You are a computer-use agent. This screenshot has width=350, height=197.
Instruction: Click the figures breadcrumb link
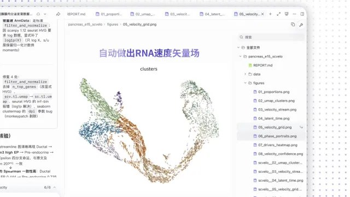[113, 24]
